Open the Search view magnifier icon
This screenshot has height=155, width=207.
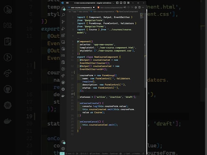[x=63, y=15]
